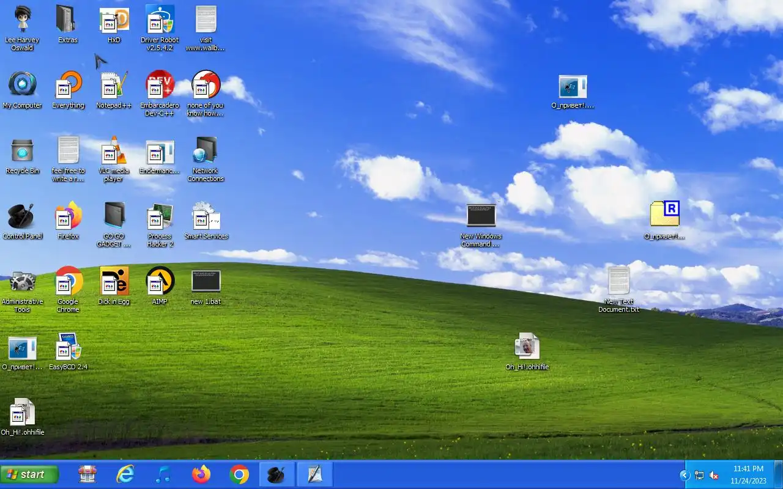The height and width of the screenshot is (489, 783).
Task: Select Oh_Hi!.ohhifile with the generic document icon
Action: (23, 417)
